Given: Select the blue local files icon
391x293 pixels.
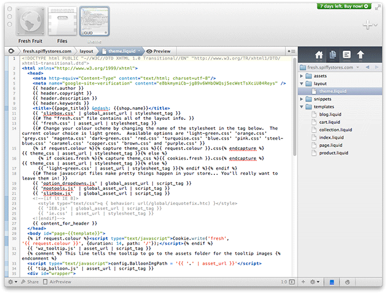Looking at the screenshot, I should tap(332, 282).
